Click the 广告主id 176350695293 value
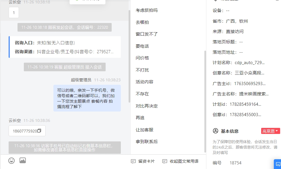 (x=250, y=84)
